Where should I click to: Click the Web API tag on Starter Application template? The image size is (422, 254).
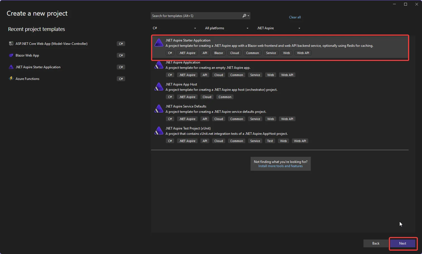(303, 53)
